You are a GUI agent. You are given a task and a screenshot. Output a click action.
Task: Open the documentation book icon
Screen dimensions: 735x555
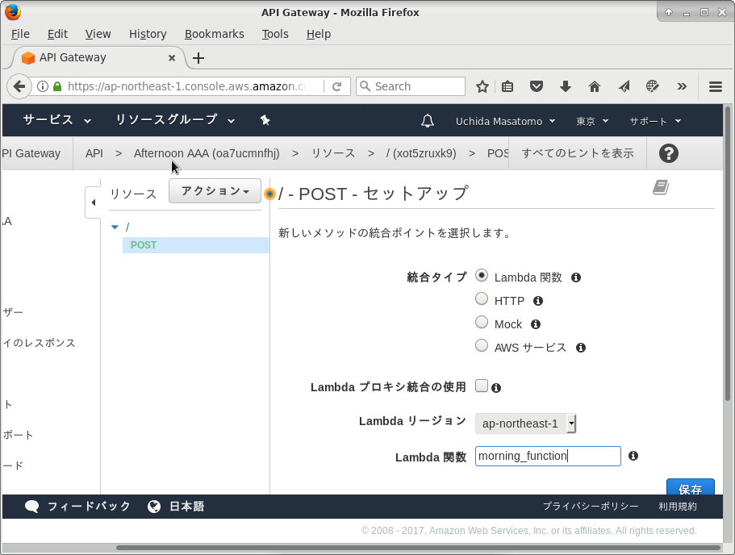(661, 187)
